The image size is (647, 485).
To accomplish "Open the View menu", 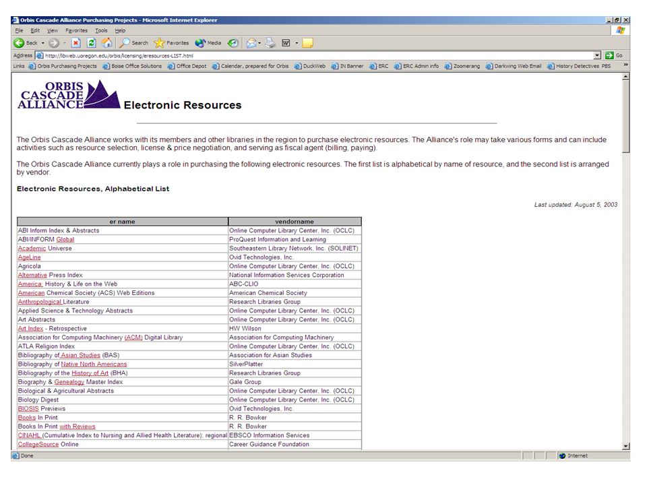I will tap(53, 30).
